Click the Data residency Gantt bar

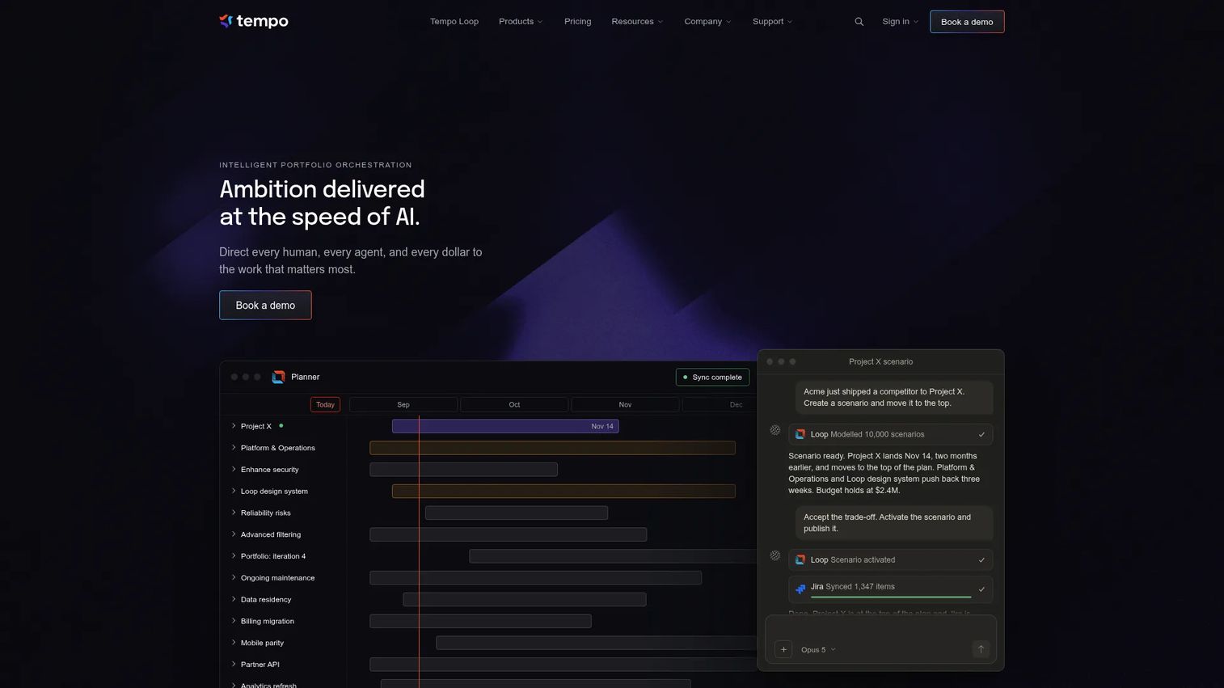(525, 599)
